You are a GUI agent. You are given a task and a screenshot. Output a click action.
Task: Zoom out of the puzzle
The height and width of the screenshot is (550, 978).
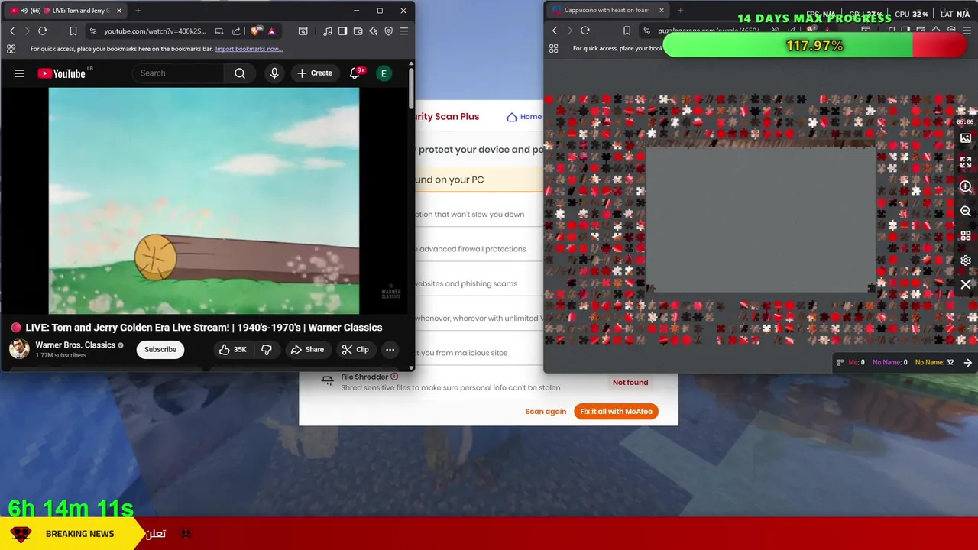point(966,212)
